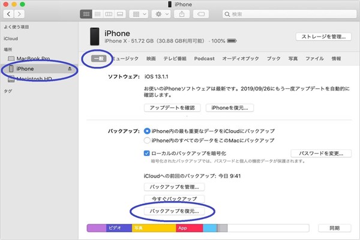The height and width of the screenshot is (240, 360).
Task: Open the オーディオブック tab
Action: point(241,59)
